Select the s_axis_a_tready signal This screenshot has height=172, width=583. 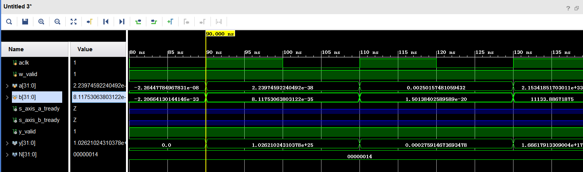[39, 109]
